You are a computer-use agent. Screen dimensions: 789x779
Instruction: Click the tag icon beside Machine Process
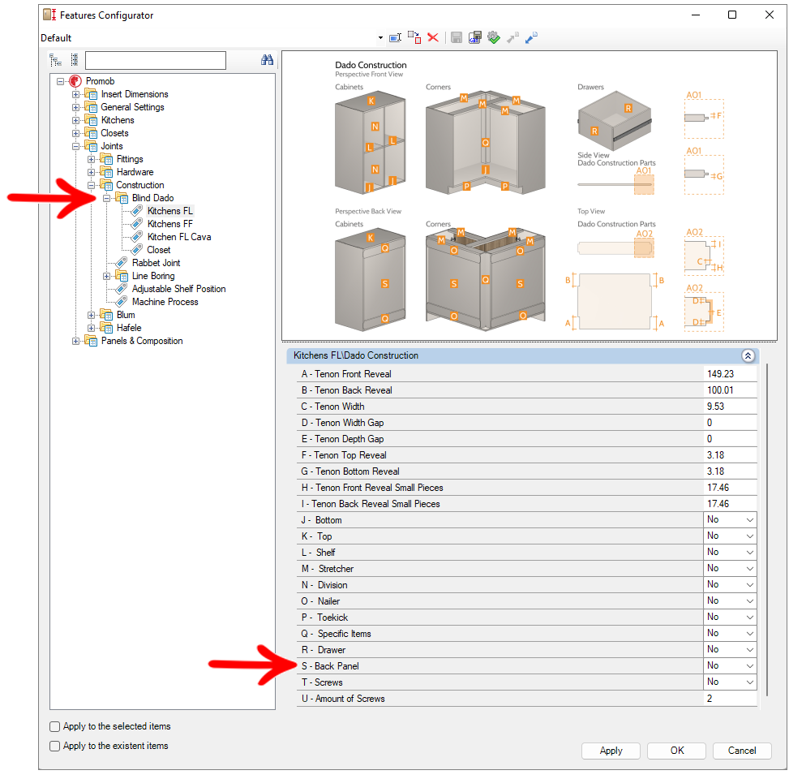[122, 302]
